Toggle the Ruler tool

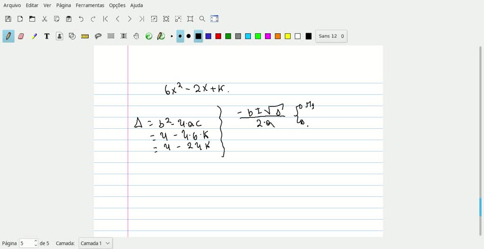pos(85,36)
